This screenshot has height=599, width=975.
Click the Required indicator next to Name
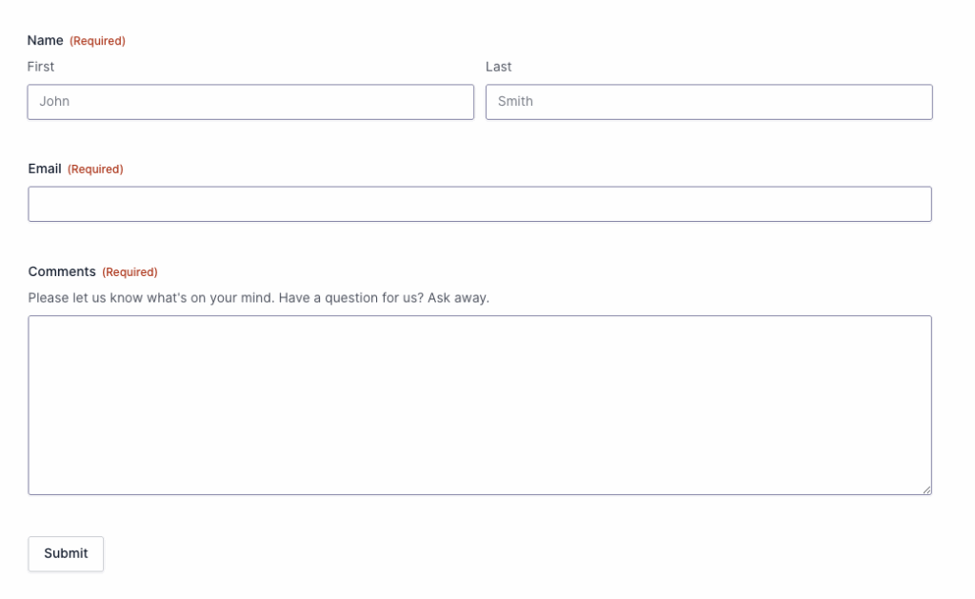[99, 41]
